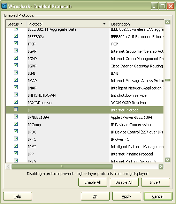Enable the IP protocol checkbox
The image size is (176, 204).
[16, 109]
